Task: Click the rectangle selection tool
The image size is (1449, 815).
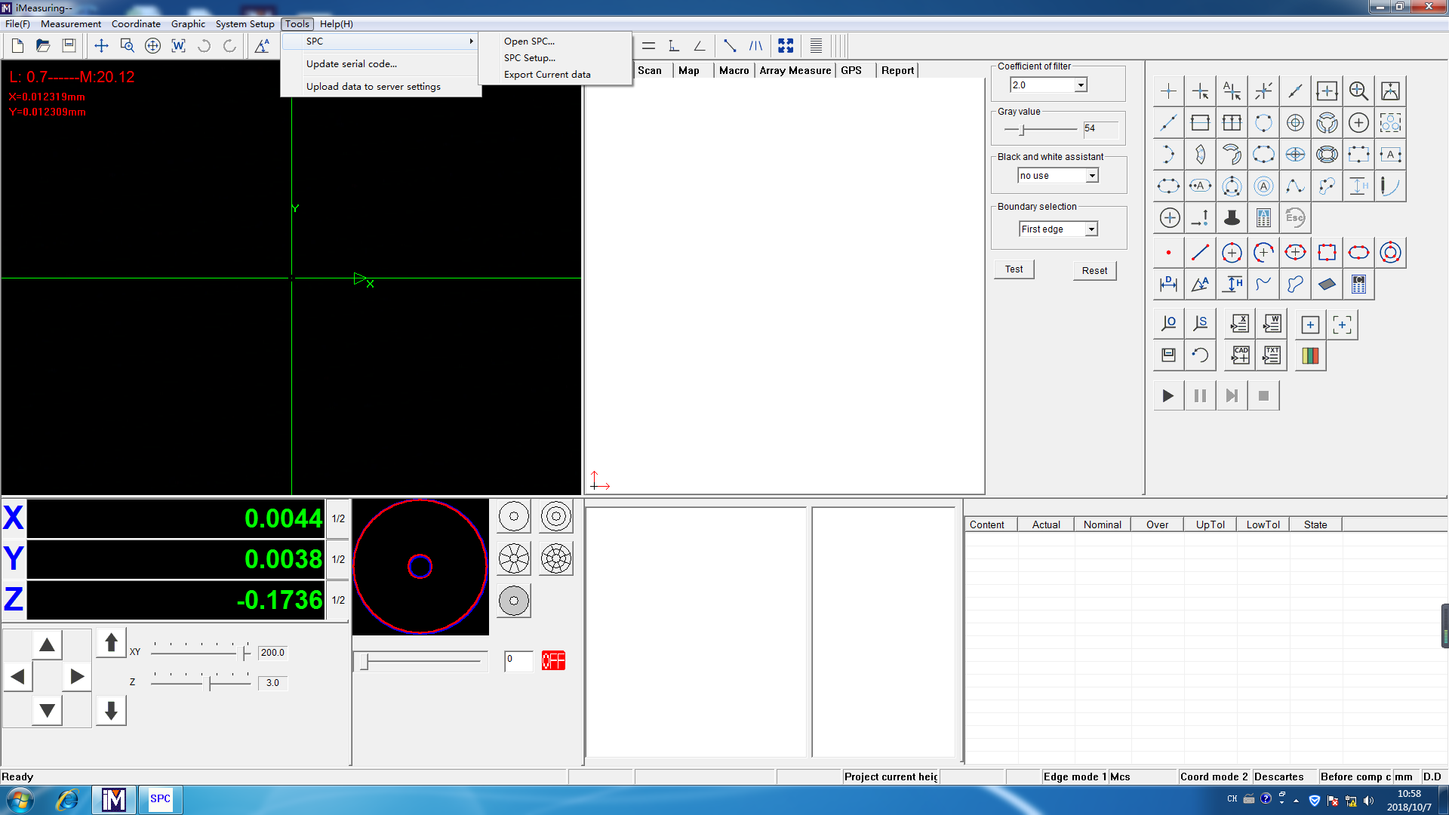Action: coord(1327,252)
